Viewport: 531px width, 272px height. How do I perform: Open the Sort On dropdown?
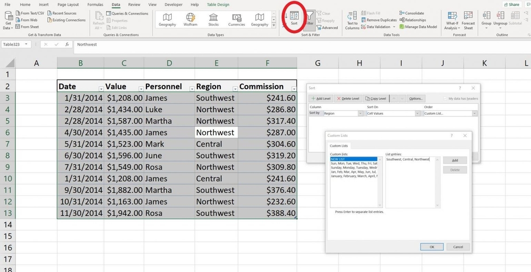[x=417, y=113]
